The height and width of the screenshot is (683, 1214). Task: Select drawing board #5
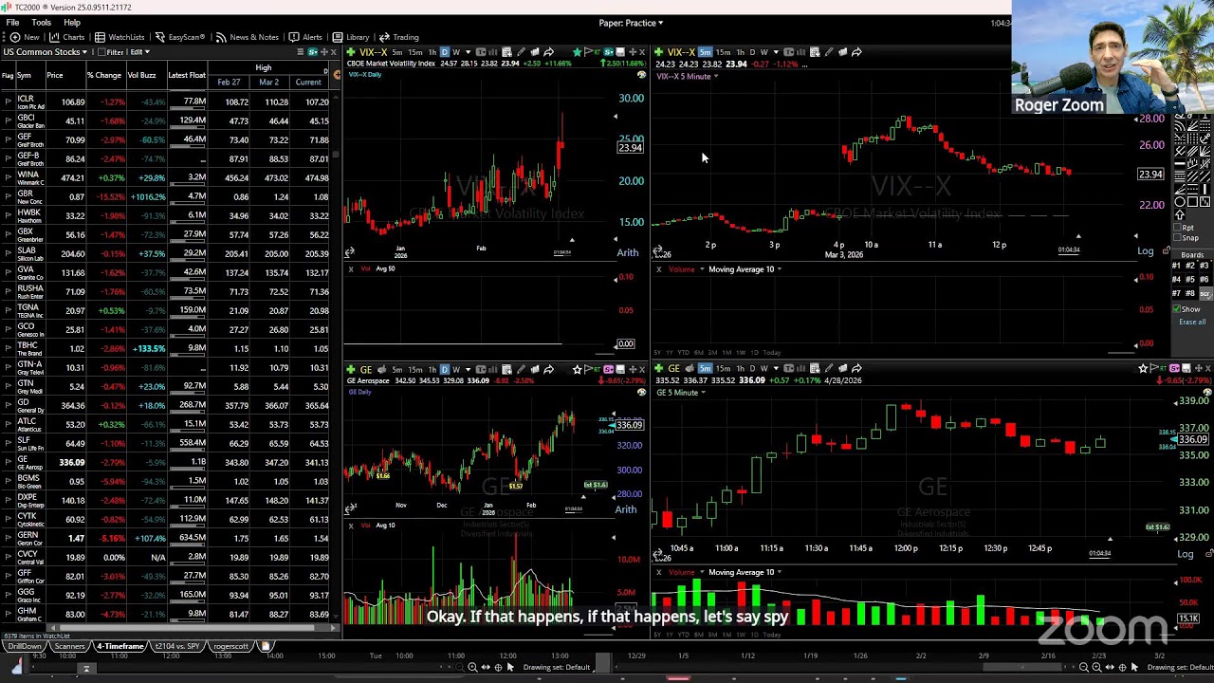pos(1190,280)
